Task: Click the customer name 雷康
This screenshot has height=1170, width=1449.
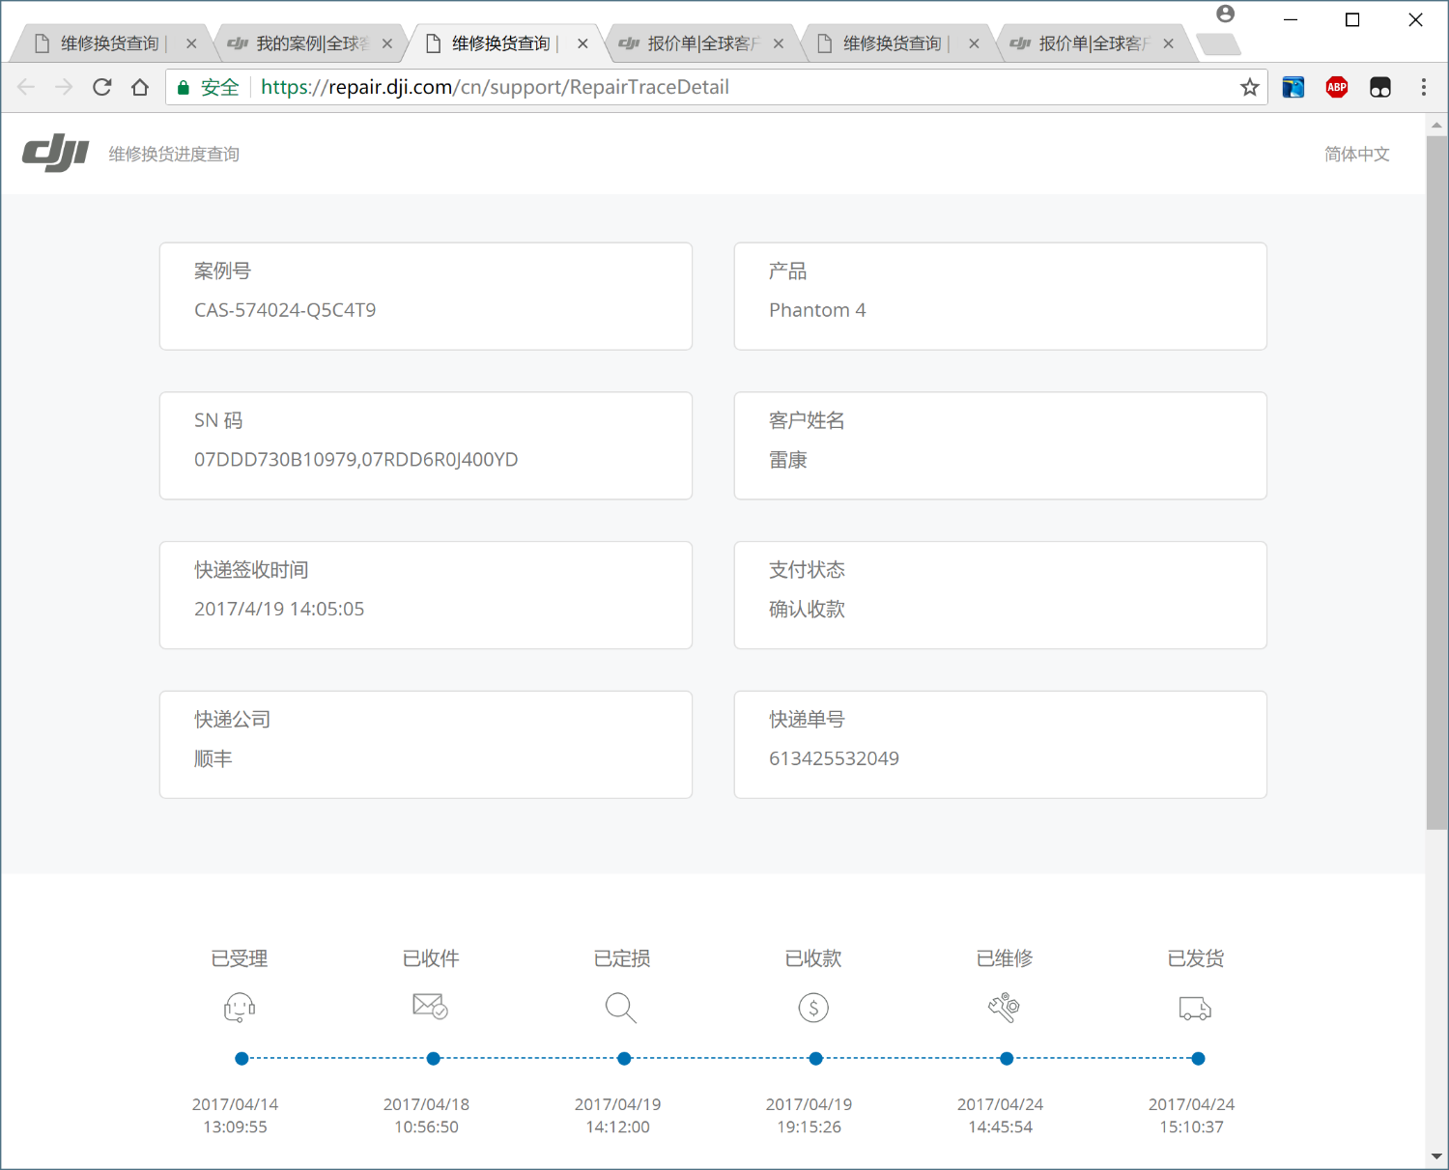Action: [x=787, y=460]
